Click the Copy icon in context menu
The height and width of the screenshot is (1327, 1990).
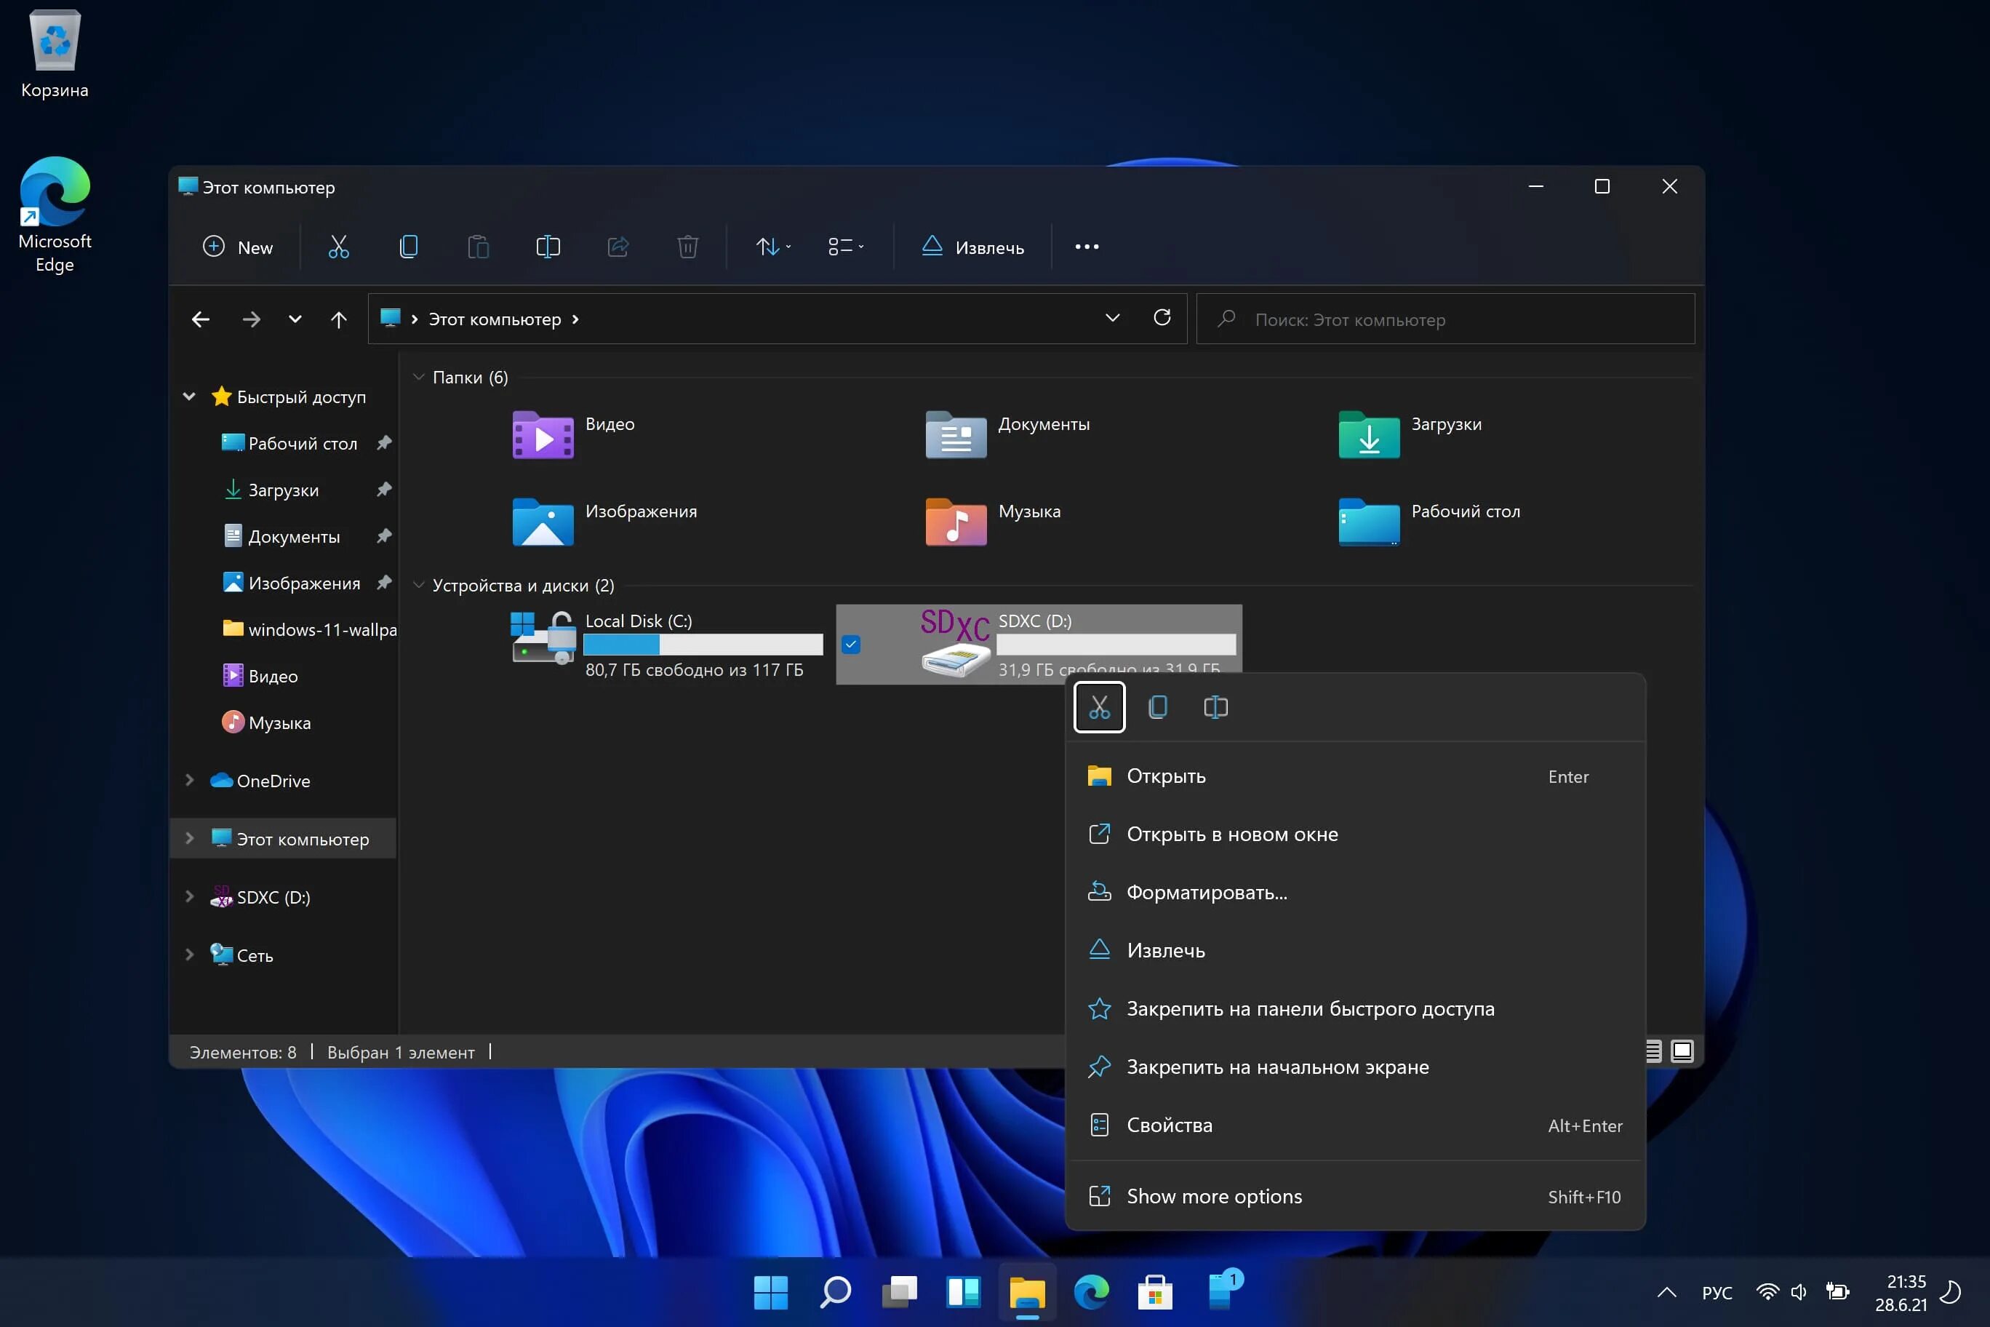1156,706
